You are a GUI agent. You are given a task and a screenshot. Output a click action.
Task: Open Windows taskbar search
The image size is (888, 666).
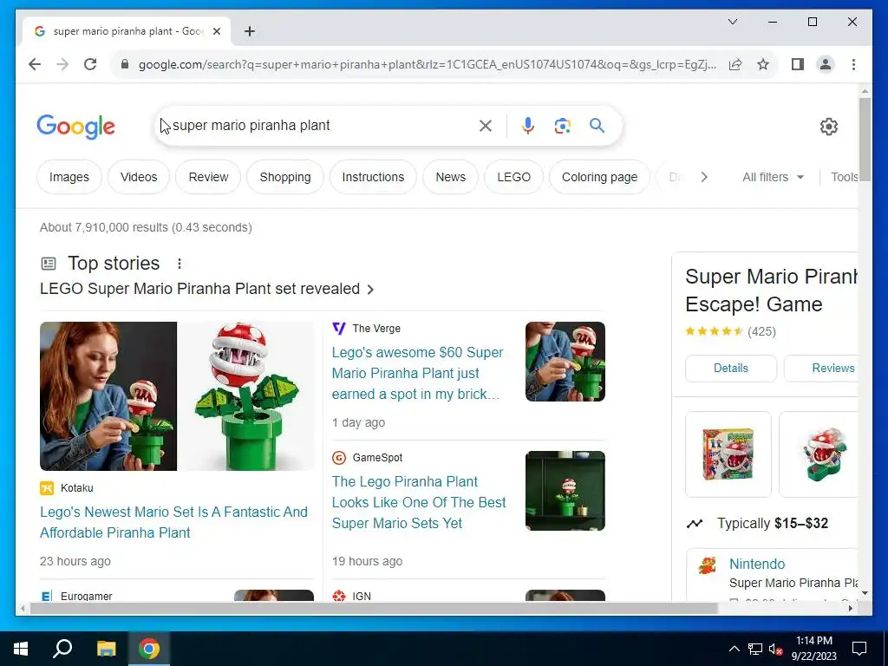click(x=62, y=649)
